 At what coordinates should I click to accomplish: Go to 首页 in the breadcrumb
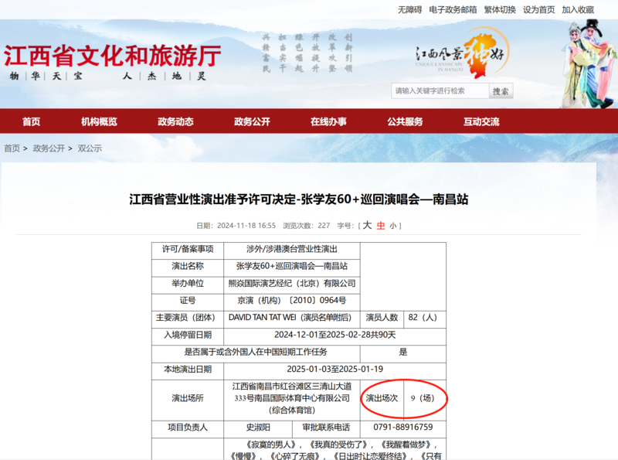(x=12, y=148)
